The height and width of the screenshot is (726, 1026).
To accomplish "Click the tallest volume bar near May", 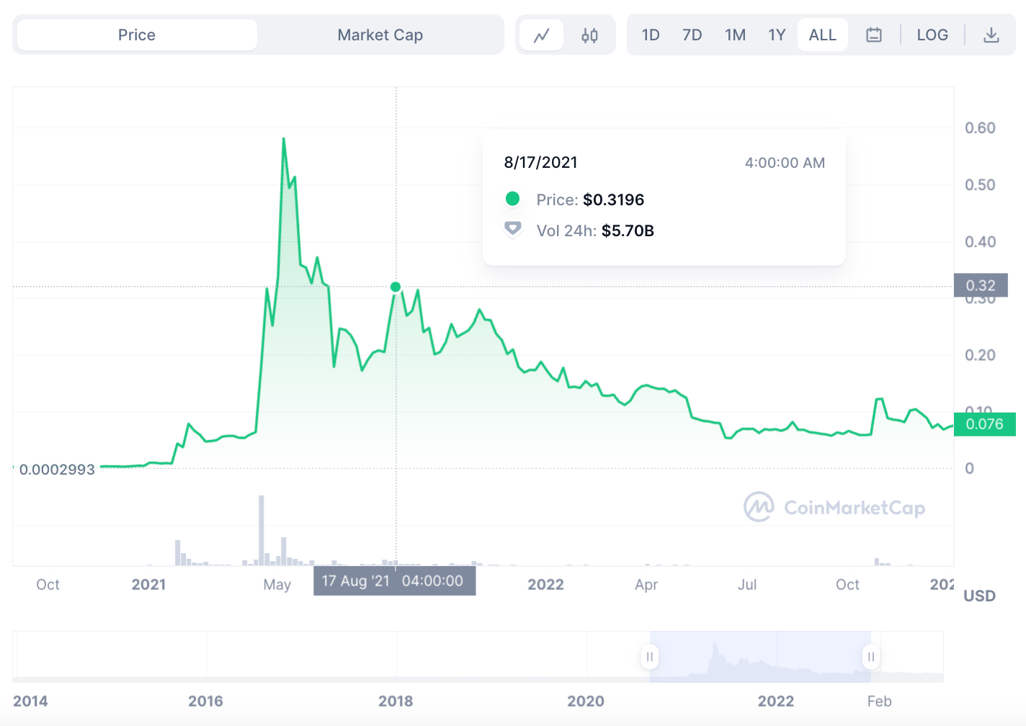I will coord(262,530).
